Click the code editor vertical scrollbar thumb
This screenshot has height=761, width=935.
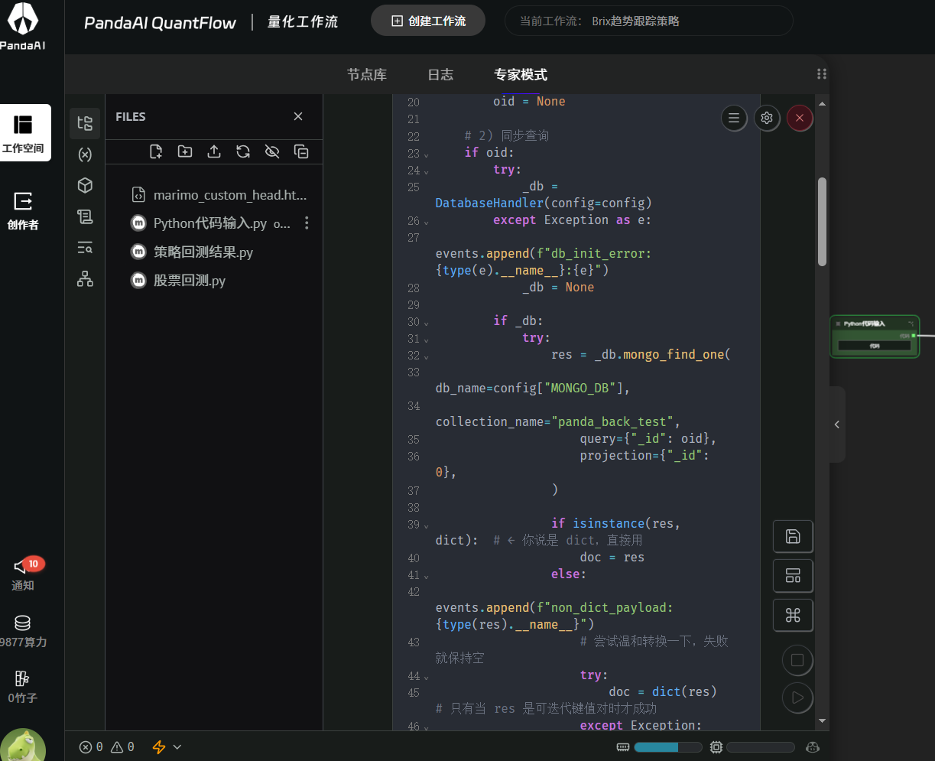click(822, 222)
